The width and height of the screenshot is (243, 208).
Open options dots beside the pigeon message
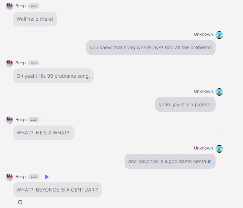click(x=219, y=103)
